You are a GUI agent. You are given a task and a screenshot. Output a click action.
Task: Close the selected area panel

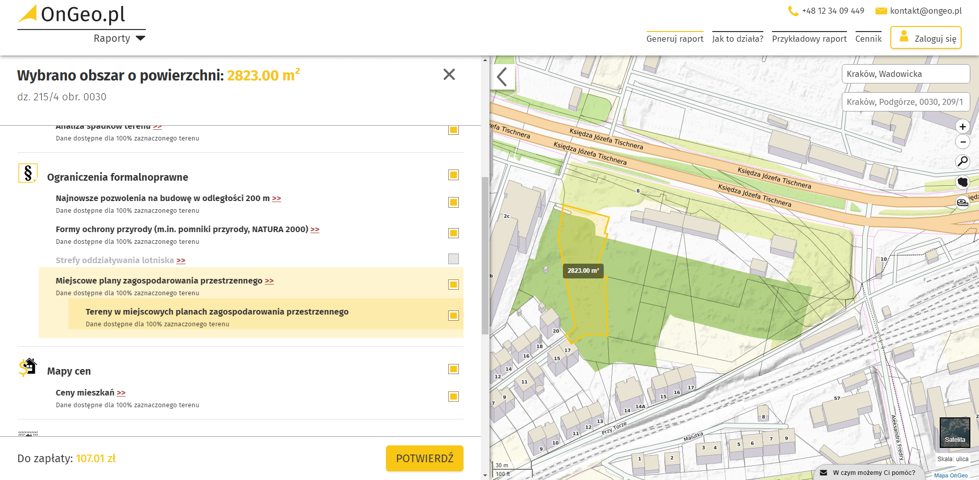coord(449,74)
